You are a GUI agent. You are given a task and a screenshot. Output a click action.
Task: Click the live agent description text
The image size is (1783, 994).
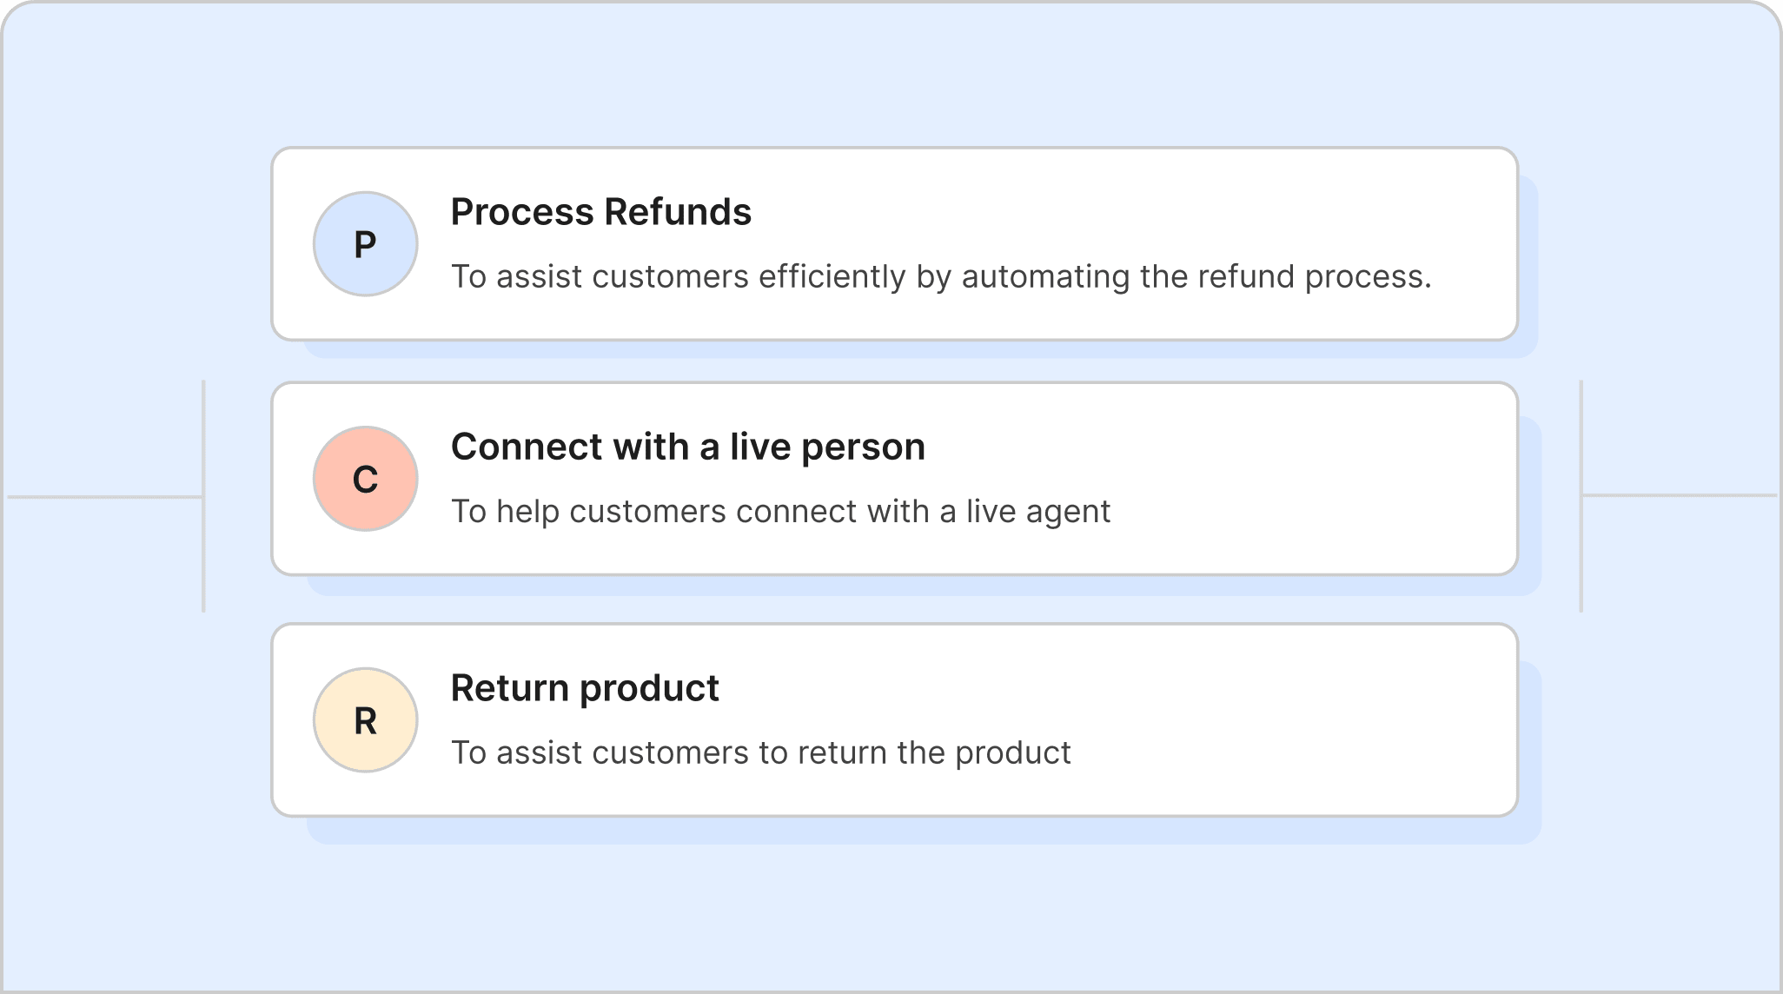click(x=780, y=512)
